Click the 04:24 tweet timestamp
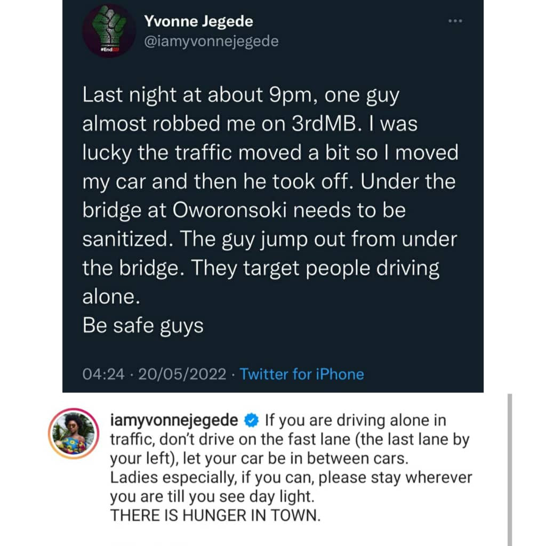 103,374
